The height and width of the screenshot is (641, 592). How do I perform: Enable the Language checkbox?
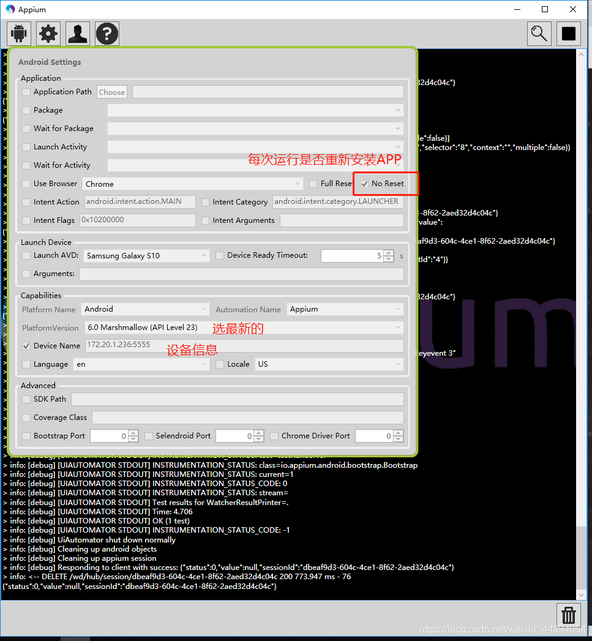(26, 364)
